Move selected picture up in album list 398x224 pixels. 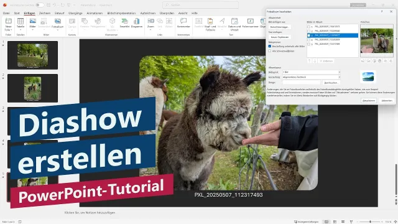tap(310, 61)
